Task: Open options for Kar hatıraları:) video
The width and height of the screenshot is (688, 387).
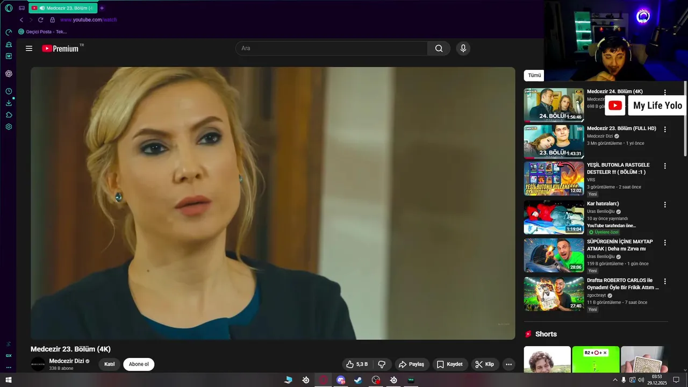Action: (665, 205)
